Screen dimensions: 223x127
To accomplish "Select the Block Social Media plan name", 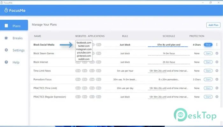I will coord(44,45).
